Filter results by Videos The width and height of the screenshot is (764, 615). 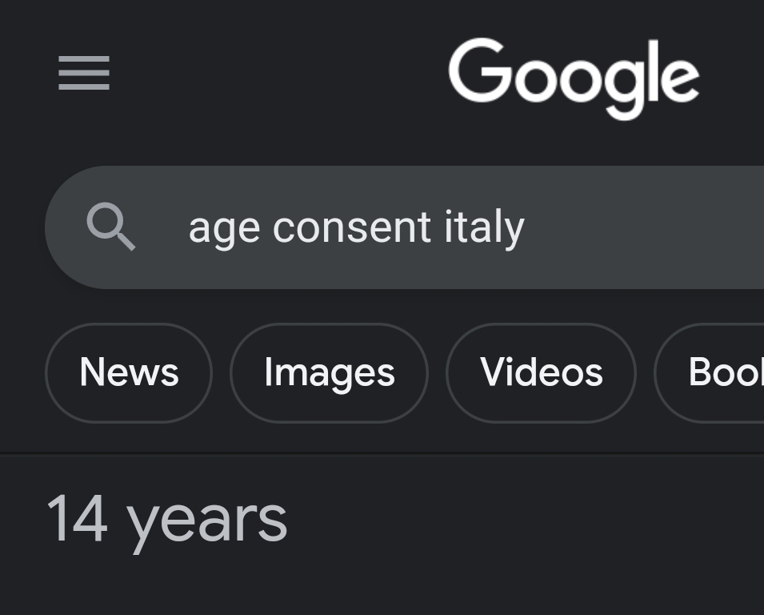point(541,372)
